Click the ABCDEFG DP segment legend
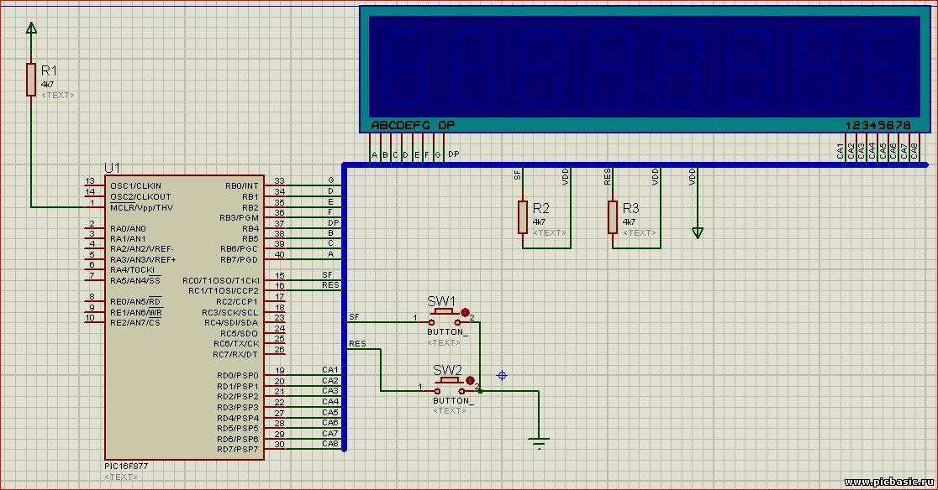This screenshot has width=938, height=490. (413, 125)
